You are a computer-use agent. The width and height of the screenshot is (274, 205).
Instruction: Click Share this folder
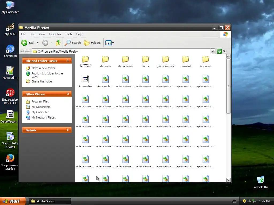pos(39,81)
